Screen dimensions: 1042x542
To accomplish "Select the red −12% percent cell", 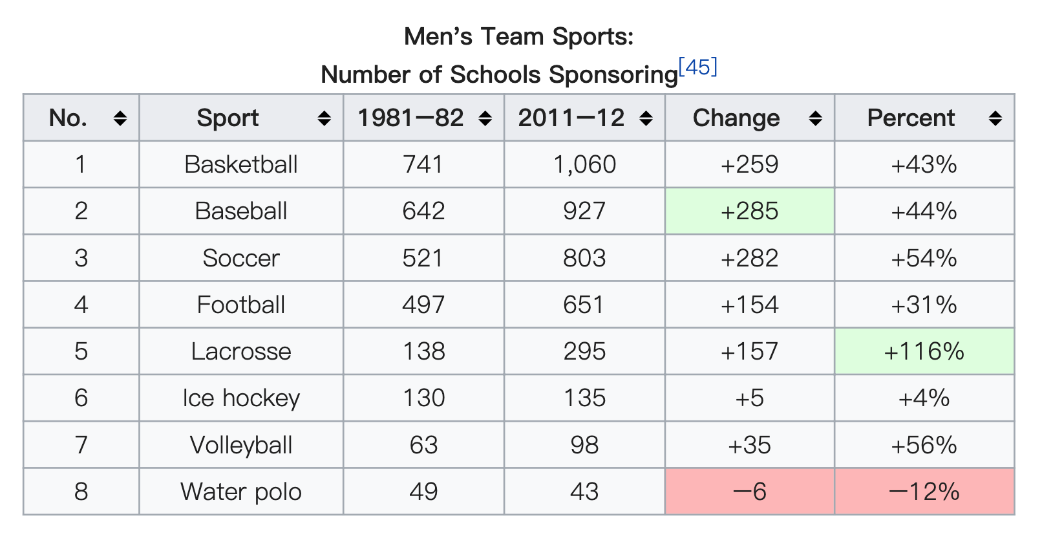I will tap(924, 492).
